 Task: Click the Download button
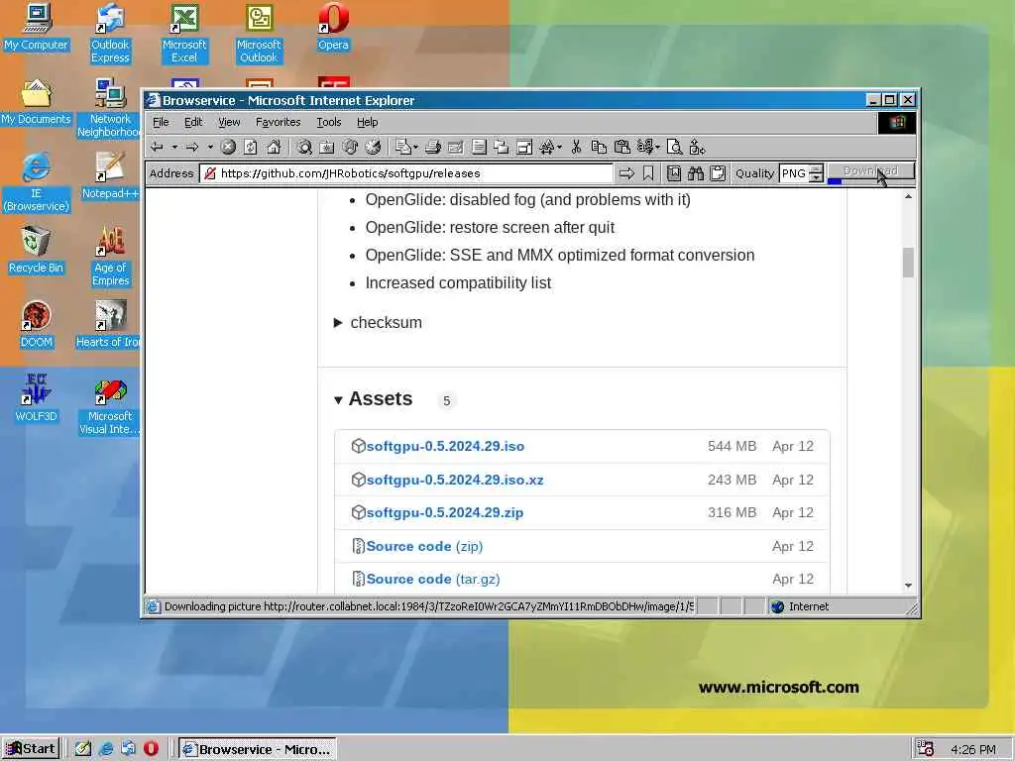[x=871, y=171]
